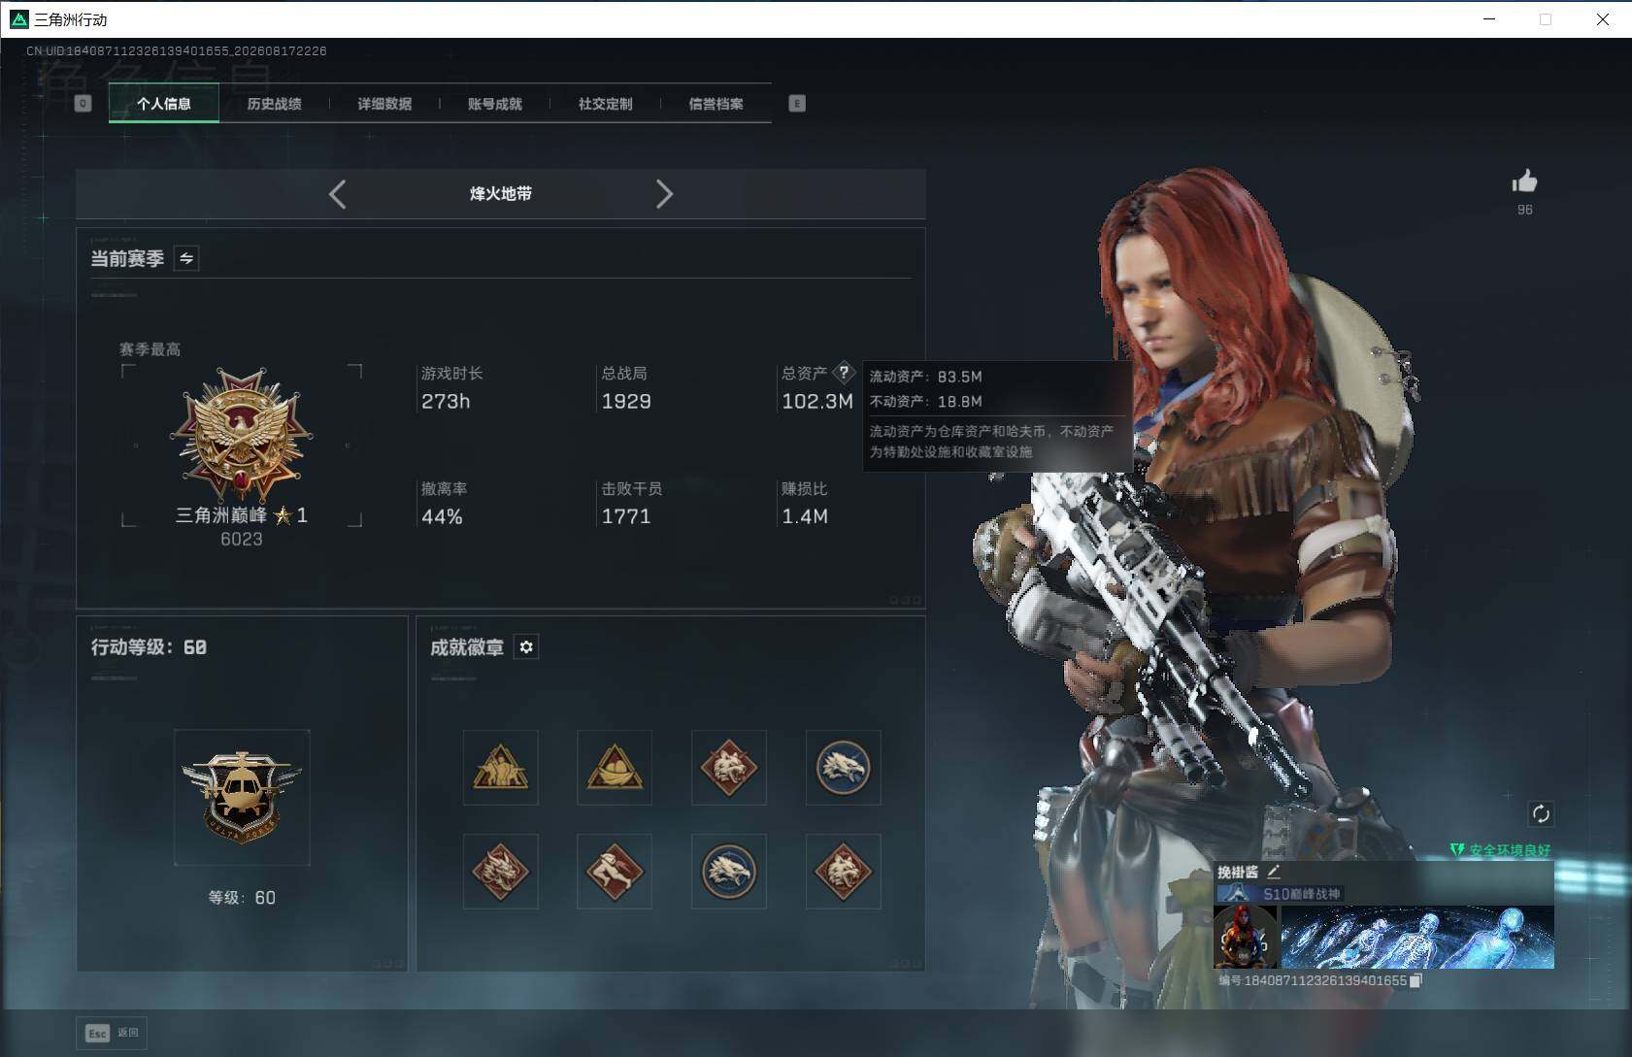Screen dimensions: 1632x1057
Task: Edit nickname with pencil icon beside 挽掛酱
Action: [x=1274, y=872]
